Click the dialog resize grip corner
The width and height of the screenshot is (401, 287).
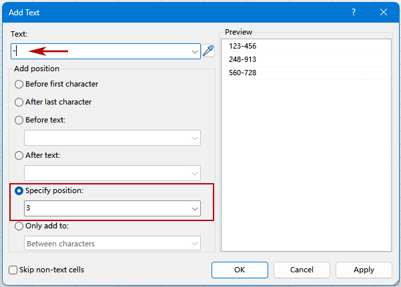point(396,282)
